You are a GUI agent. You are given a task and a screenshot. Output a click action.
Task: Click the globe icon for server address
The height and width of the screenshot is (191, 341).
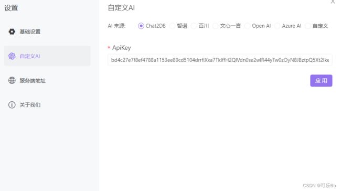pos(12,80)
